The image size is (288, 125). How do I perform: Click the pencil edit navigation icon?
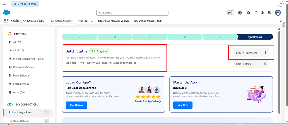pos(281,21)
